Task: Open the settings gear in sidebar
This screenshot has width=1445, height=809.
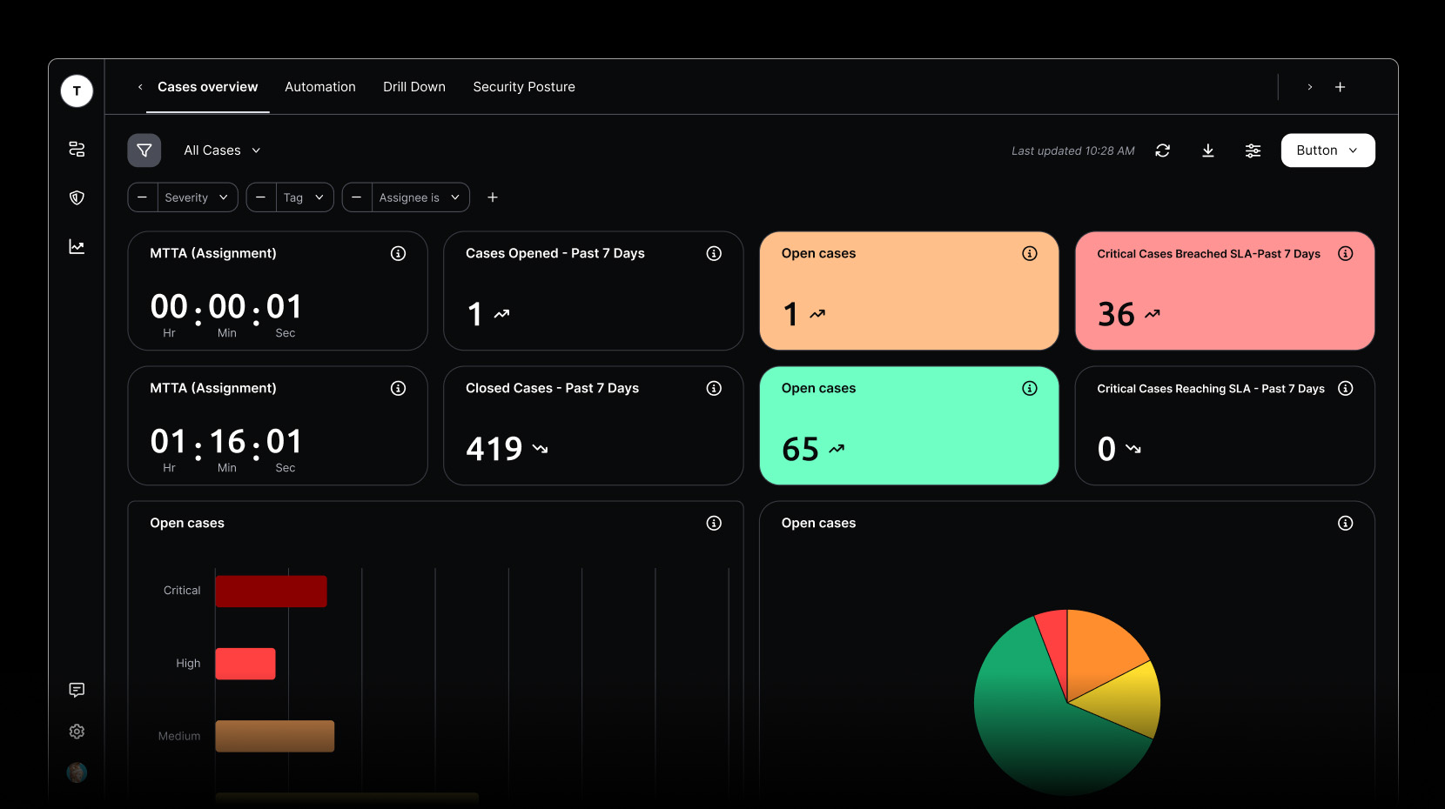Action: tap(77, 732)
